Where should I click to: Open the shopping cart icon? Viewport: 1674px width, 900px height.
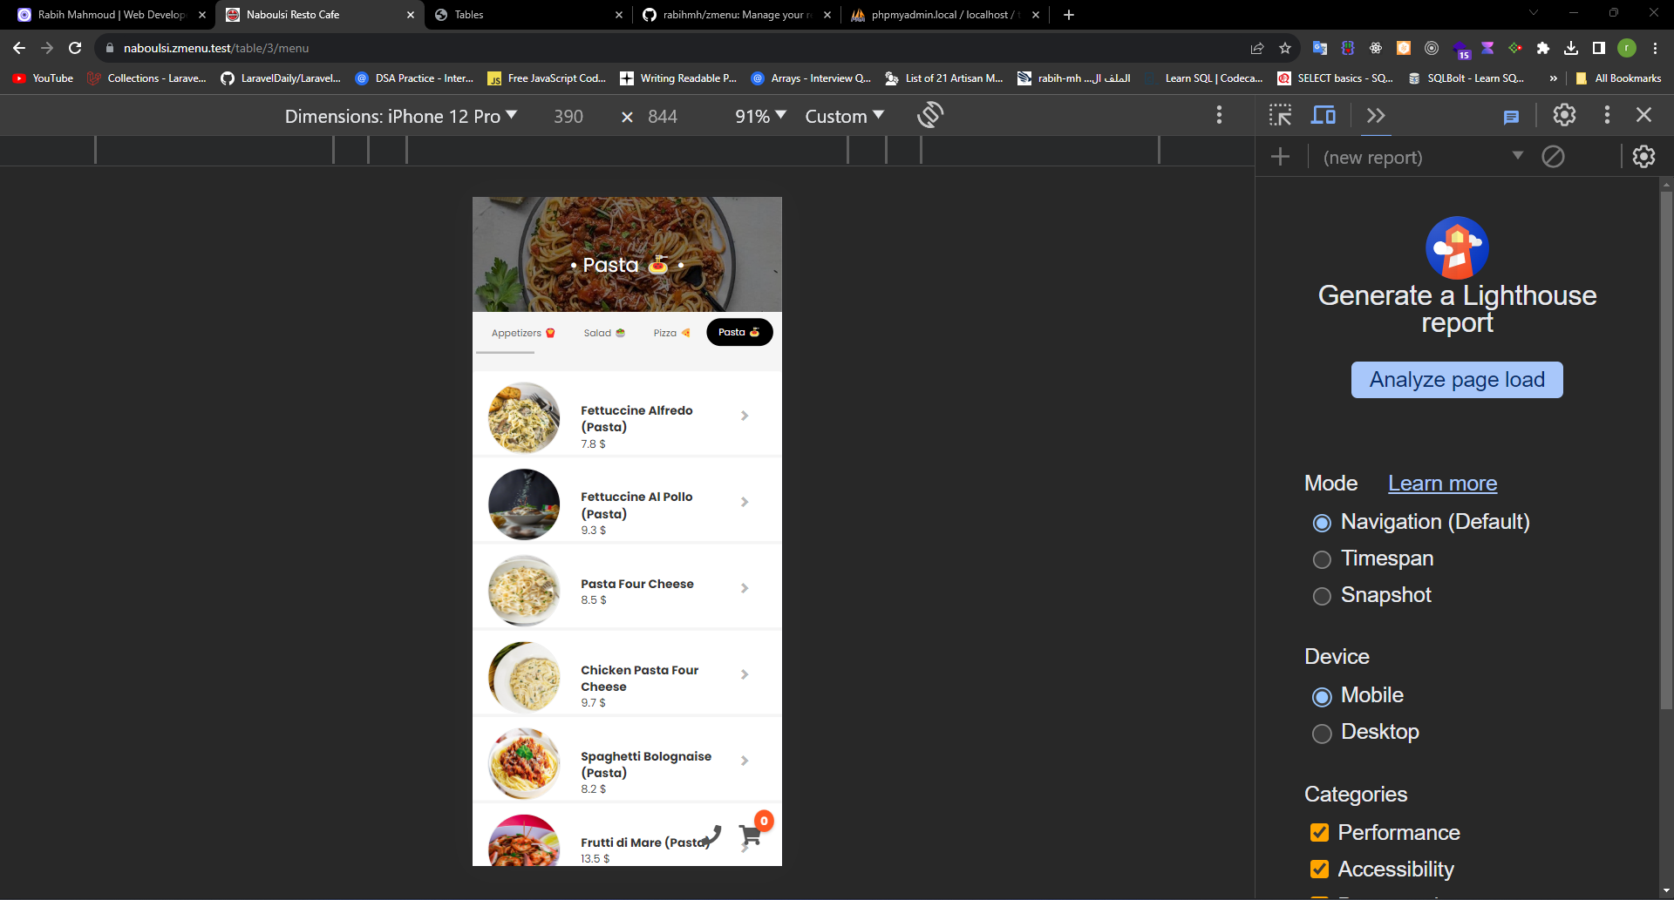point(751,835)
